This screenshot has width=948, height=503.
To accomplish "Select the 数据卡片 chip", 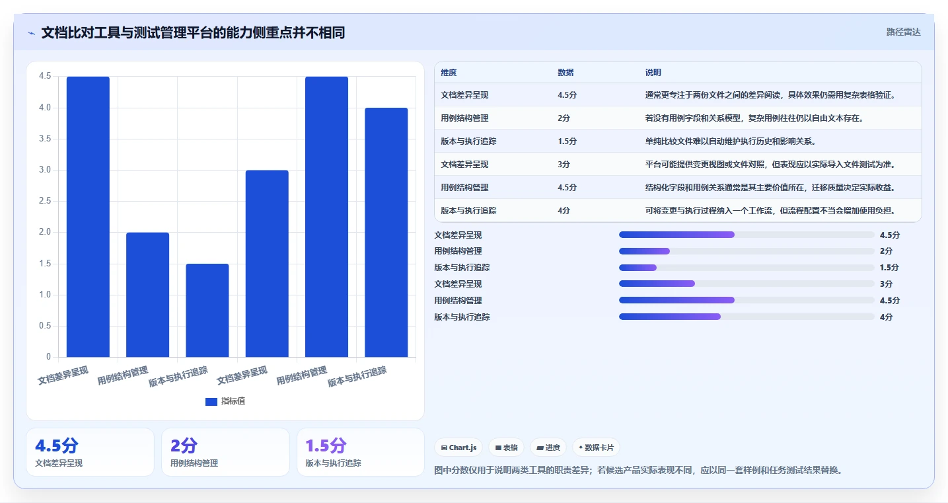I will pos(596,447).
